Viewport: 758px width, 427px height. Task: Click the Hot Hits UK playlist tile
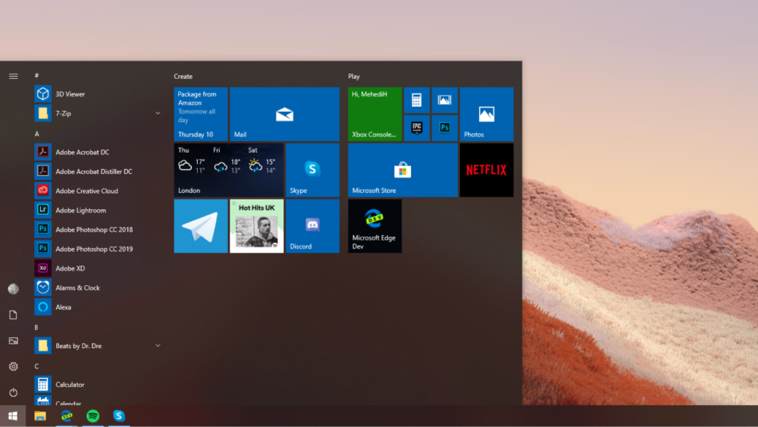256,226
